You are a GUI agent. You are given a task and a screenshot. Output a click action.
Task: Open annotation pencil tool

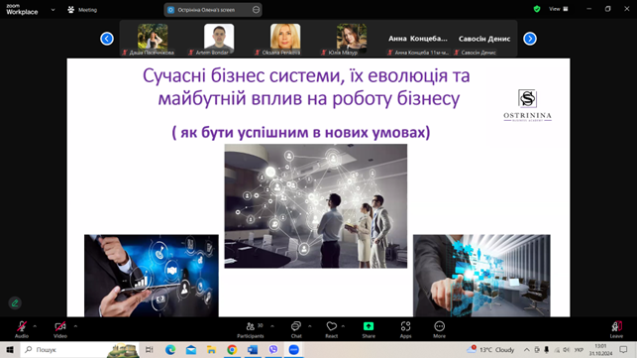click(x=15, y=303)
